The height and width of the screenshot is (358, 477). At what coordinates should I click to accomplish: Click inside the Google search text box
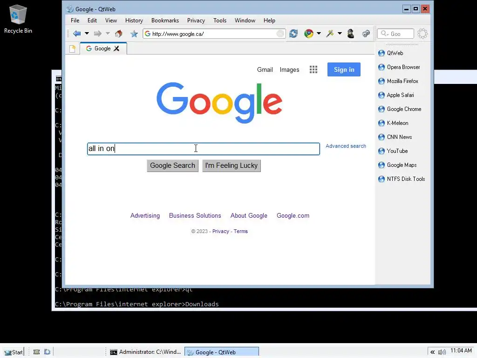pyautogui.click(x=203, y=149)
